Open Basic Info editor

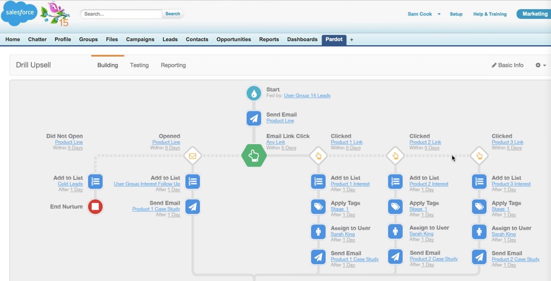(508, 65)
